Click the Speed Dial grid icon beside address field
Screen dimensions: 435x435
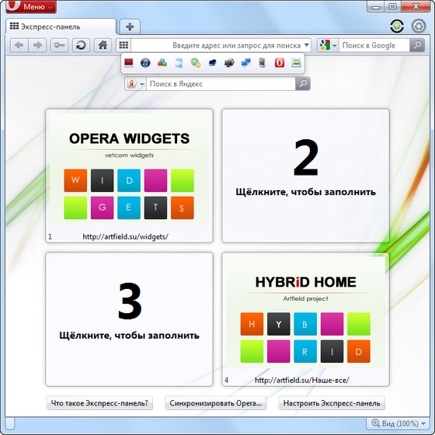pyautogui.click(x=124, y=45)
